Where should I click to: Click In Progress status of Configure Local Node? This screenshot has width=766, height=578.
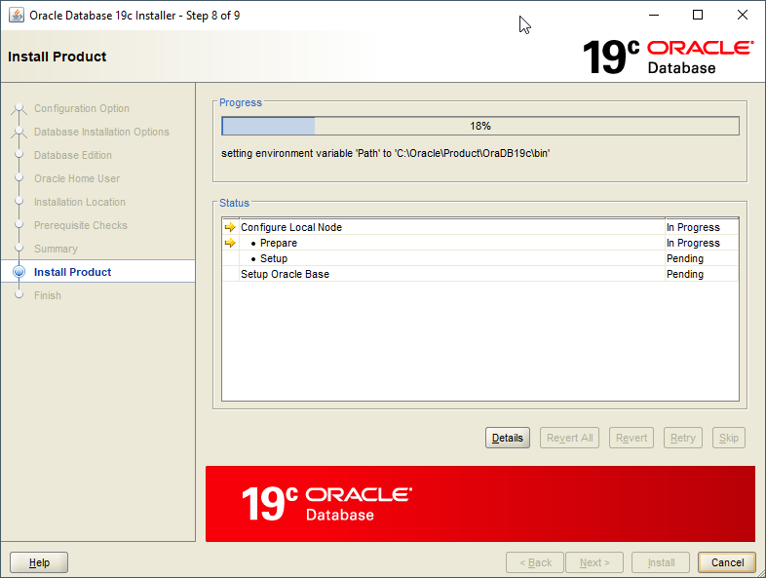pyautogui.click(x=693, y=227)
